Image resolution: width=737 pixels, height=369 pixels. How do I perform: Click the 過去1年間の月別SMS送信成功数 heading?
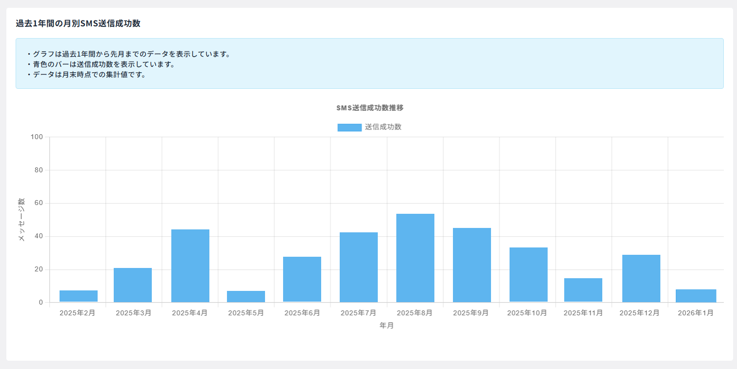(78, 23)
